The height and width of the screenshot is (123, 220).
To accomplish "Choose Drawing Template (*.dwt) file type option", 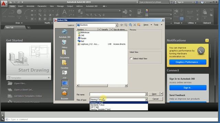I will click(x=119, y=109).
